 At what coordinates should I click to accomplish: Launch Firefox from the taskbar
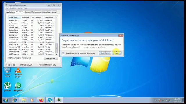pos(41,100)
